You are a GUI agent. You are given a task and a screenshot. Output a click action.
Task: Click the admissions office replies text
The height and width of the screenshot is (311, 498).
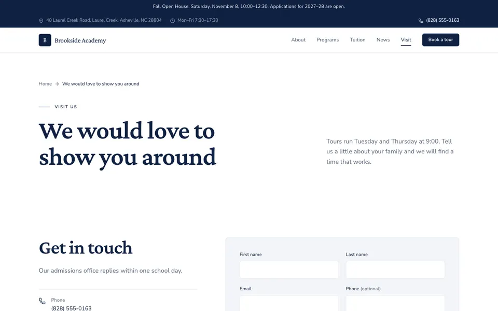pyautogui.click(x=110, y=271)
